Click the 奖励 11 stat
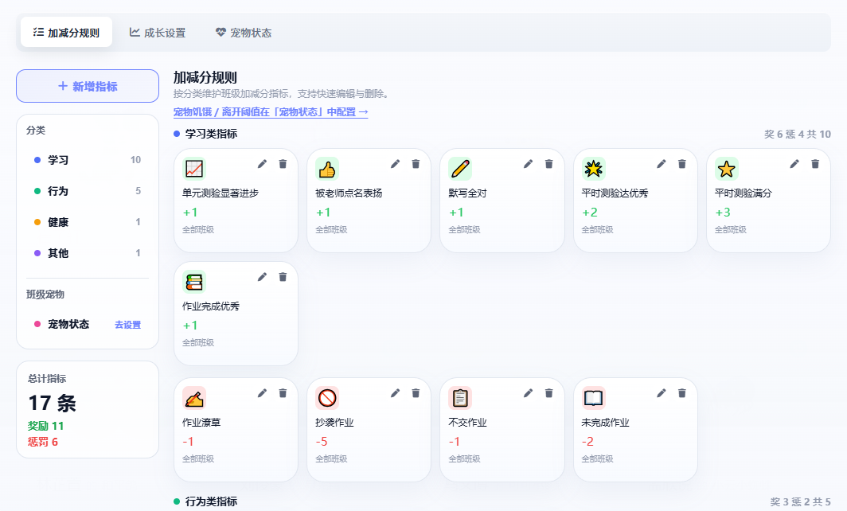 [x=46, y=426]
